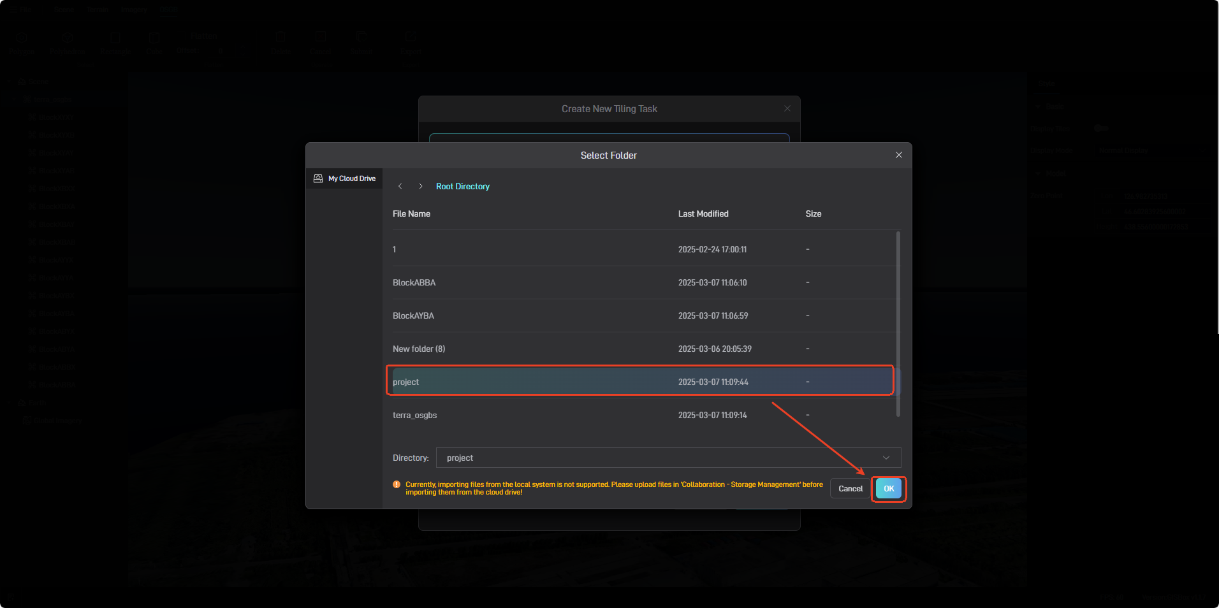
Task: Select My Cloud Drive in sidebar
Action: coord(345,178)
